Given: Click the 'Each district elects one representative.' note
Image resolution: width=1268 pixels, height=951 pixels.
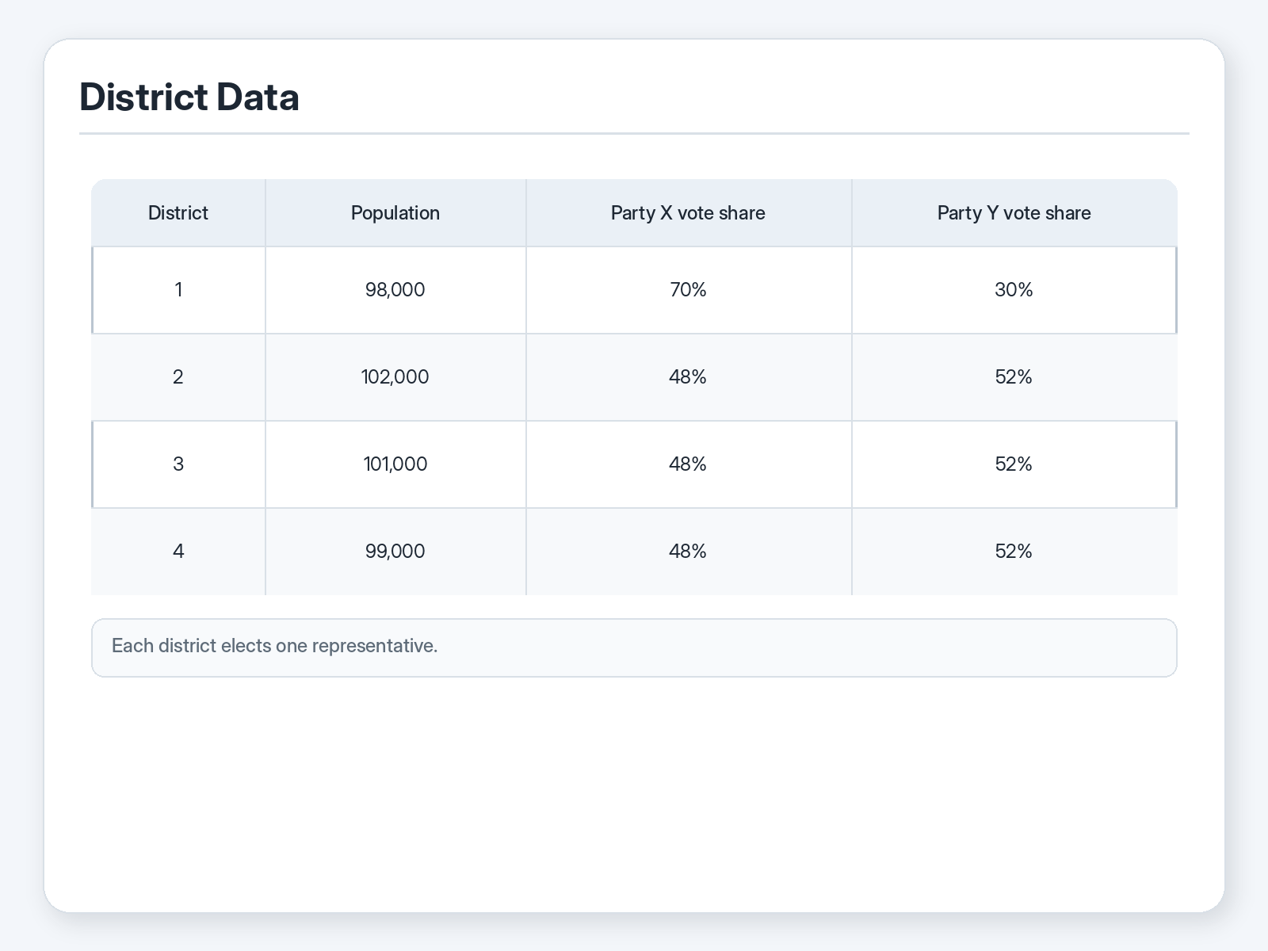Looking at the screenshot, I should coord(634,647).
